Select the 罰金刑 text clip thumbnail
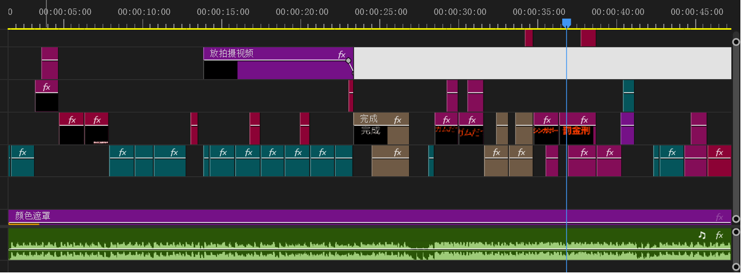Image resolution: width=742 pixels, height=274 pixels. click(x=577, y=134)
